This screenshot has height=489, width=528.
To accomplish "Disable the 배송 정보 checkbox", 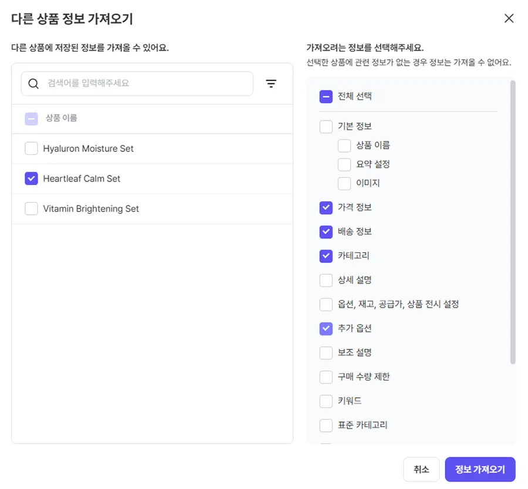I will (326, 232).
